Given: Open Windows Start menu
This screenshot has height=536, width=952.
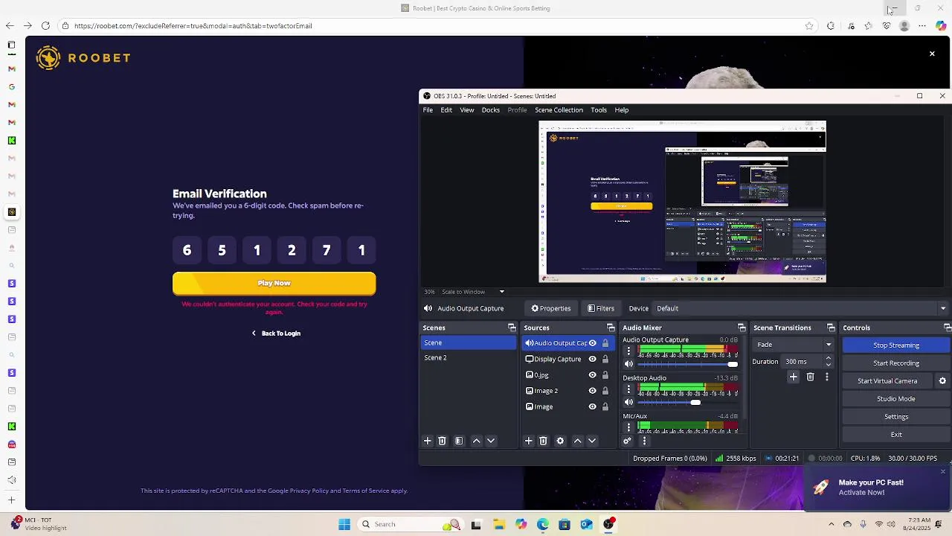Looking at the screenshot, I should [x=344, y=524].
